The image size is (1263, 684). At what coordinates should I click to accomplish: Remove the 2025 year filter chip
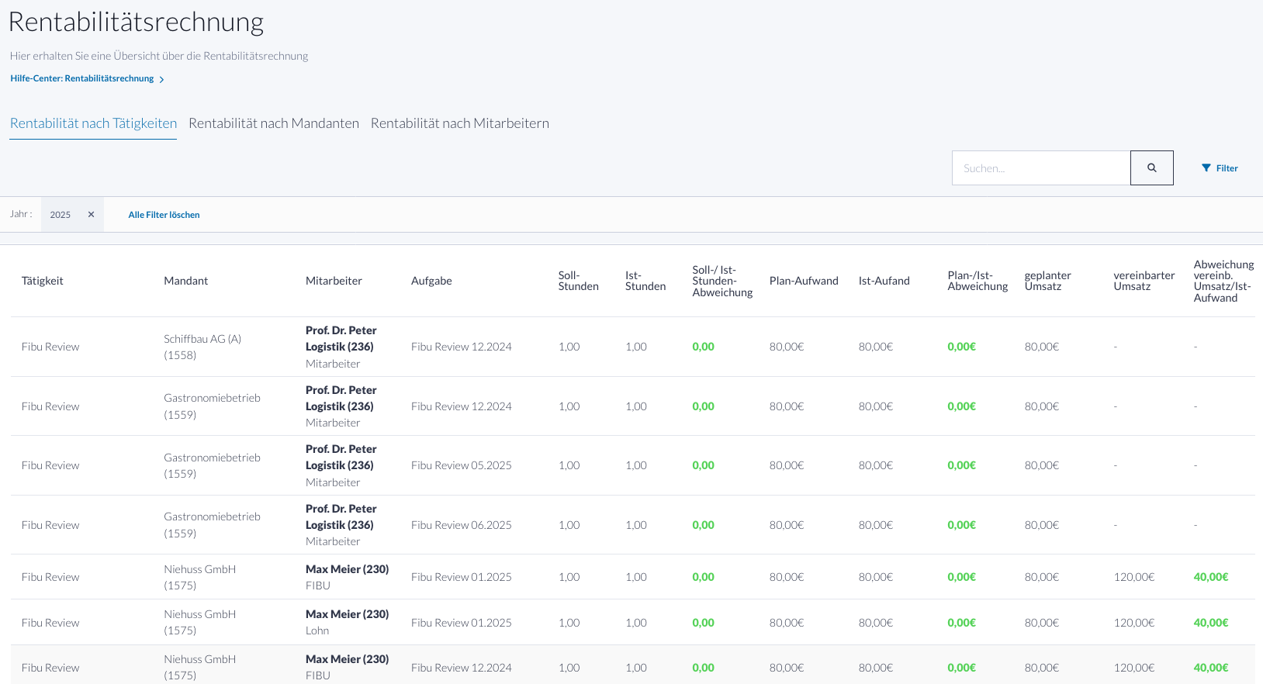click(x=91, y=215)
